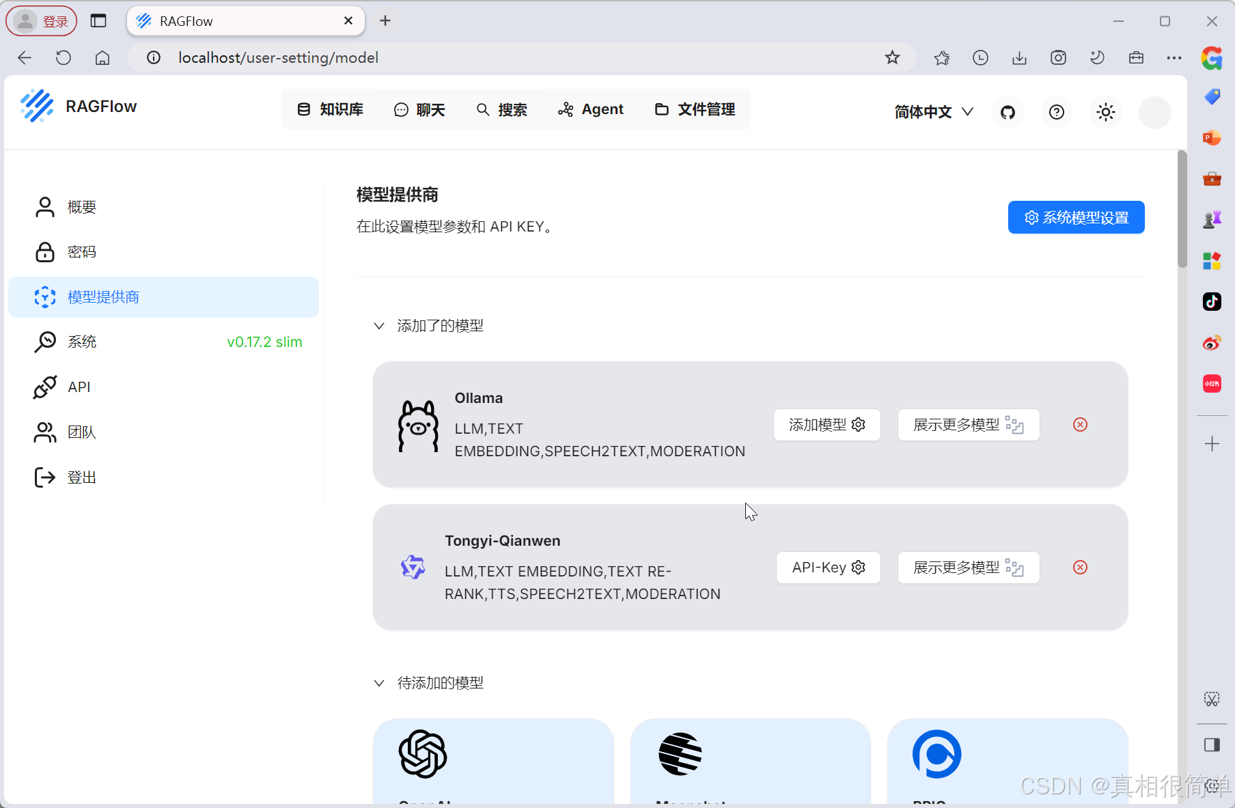The height and width of the screenshot is (808, 1235).
Task: Select the OpenAI provider card logo
Action: pyautogui.click(x=423, y=754)
